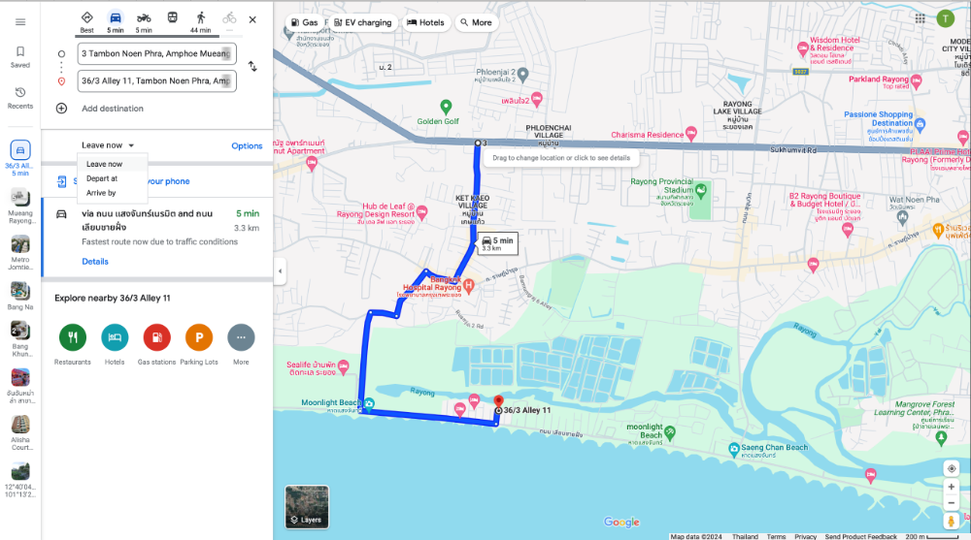The image size is (971, 540).
Task: Click Charisma Residence hotel marker
Action: coord(691,133)
